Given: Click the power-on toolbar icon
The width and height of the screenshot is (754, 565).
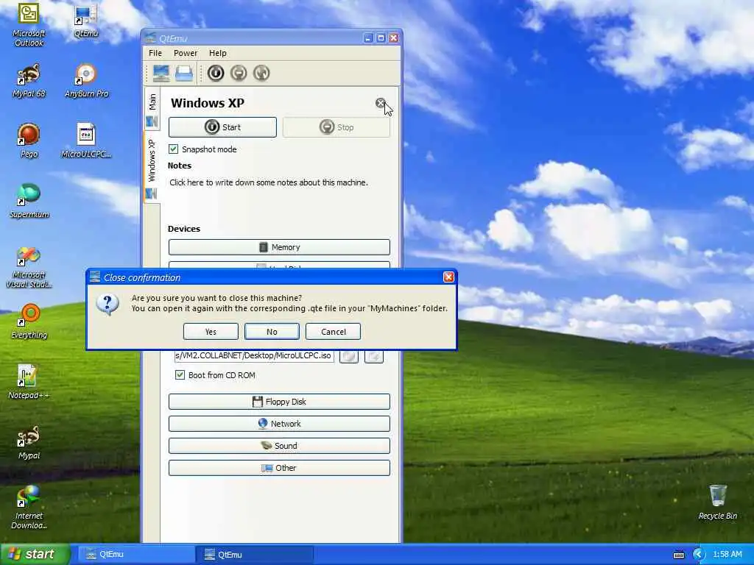Looking at the screenshot, I should (216, 73).
